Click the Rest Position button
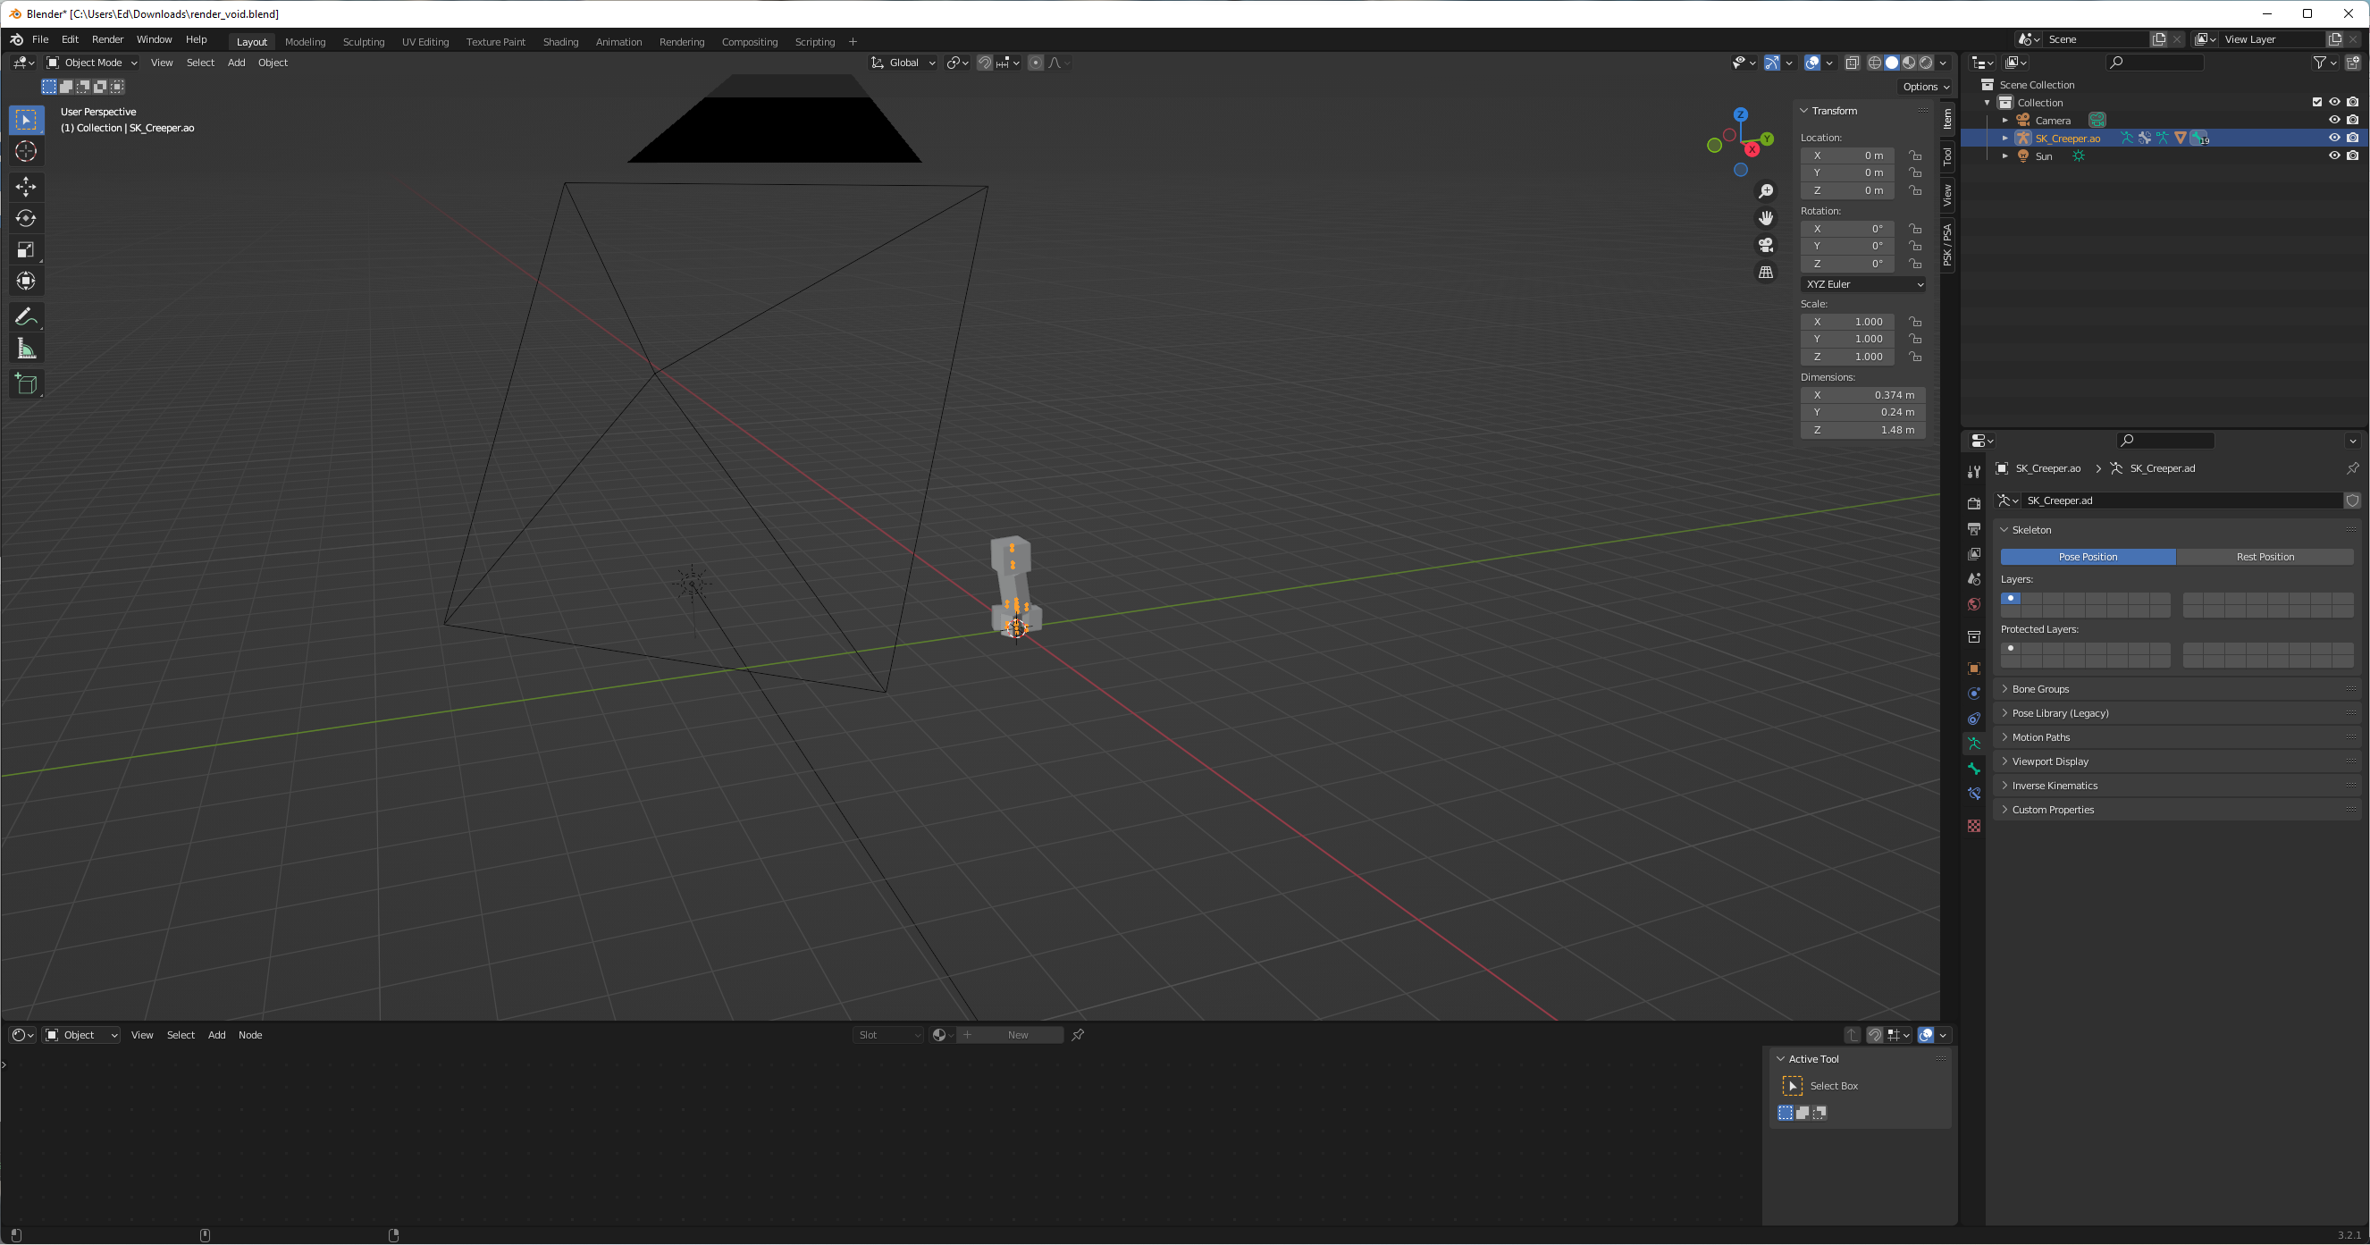The height and width of the screenshot is (1245, 2370). (x=2265, y=557)
